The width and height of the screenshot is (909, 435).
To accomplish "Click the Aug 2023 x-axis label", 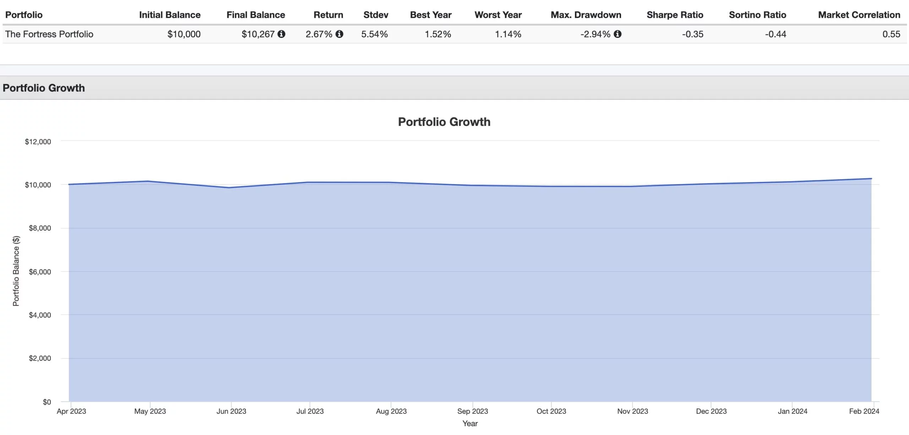I will [x=391, y=411].
